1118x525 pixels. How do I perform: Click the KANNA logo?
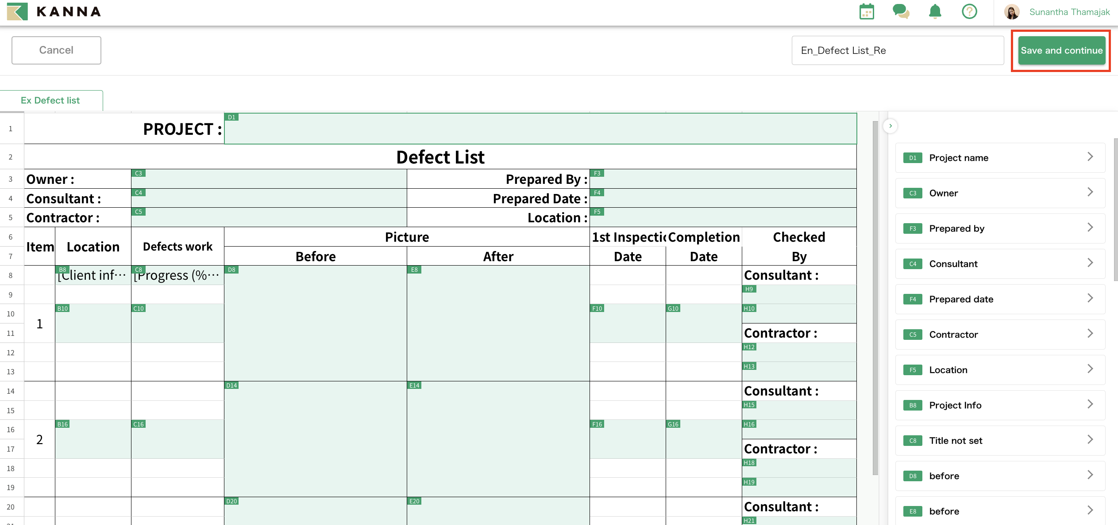[53, 12]
